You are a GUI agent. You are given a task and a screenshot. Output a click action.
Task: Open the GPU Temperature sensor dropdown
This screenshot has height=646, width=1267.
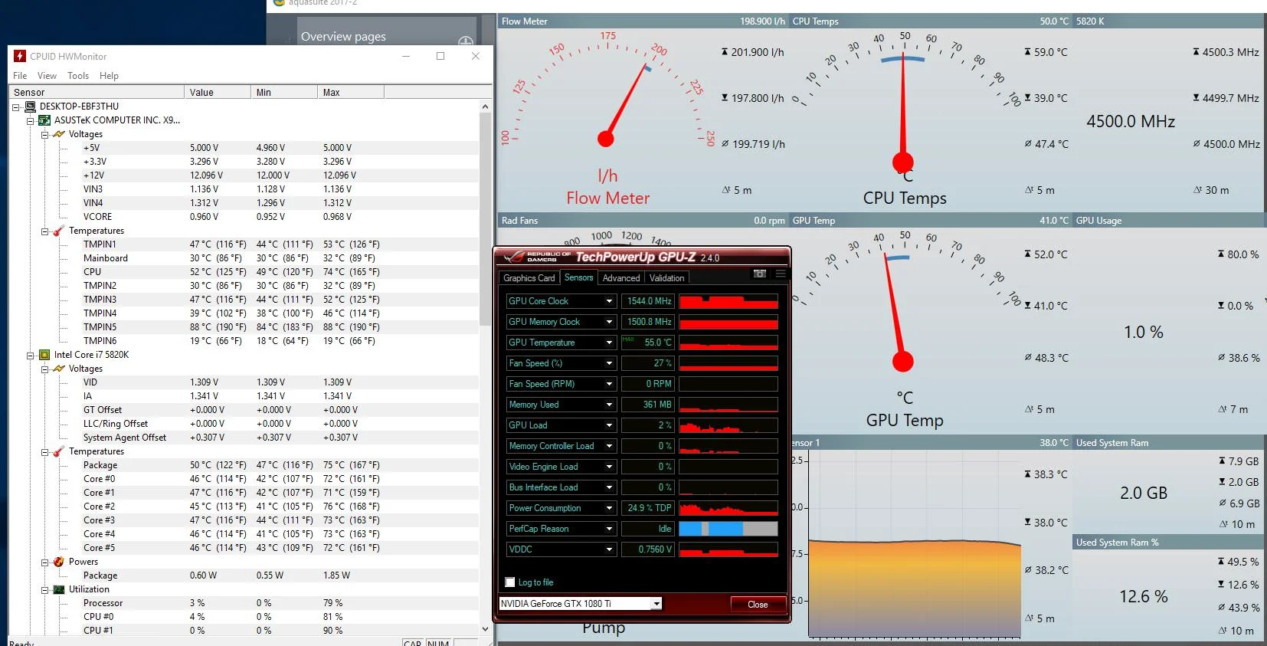(x=609, y=343)
